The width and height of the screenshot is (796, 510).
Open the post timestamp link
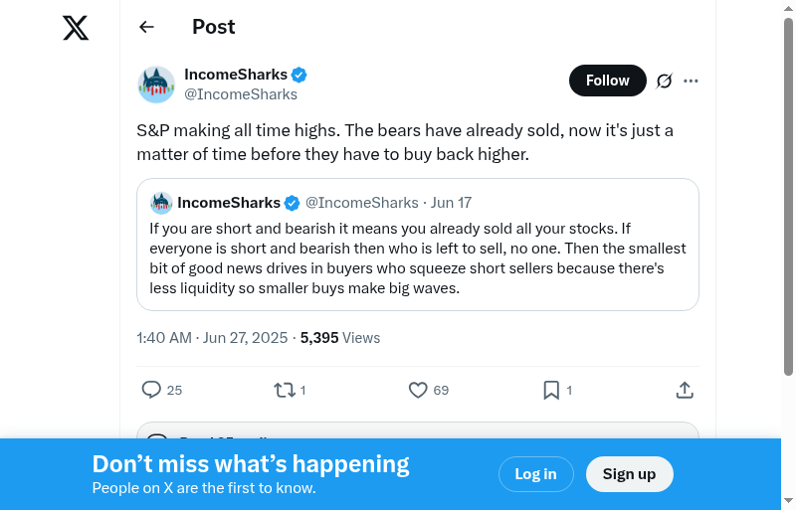213,338
